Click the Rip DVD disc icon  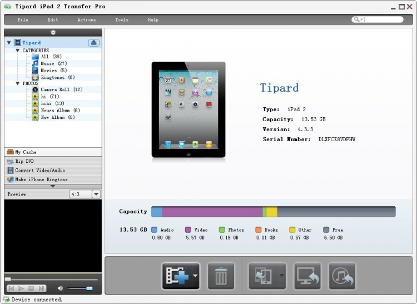point(11,161)
